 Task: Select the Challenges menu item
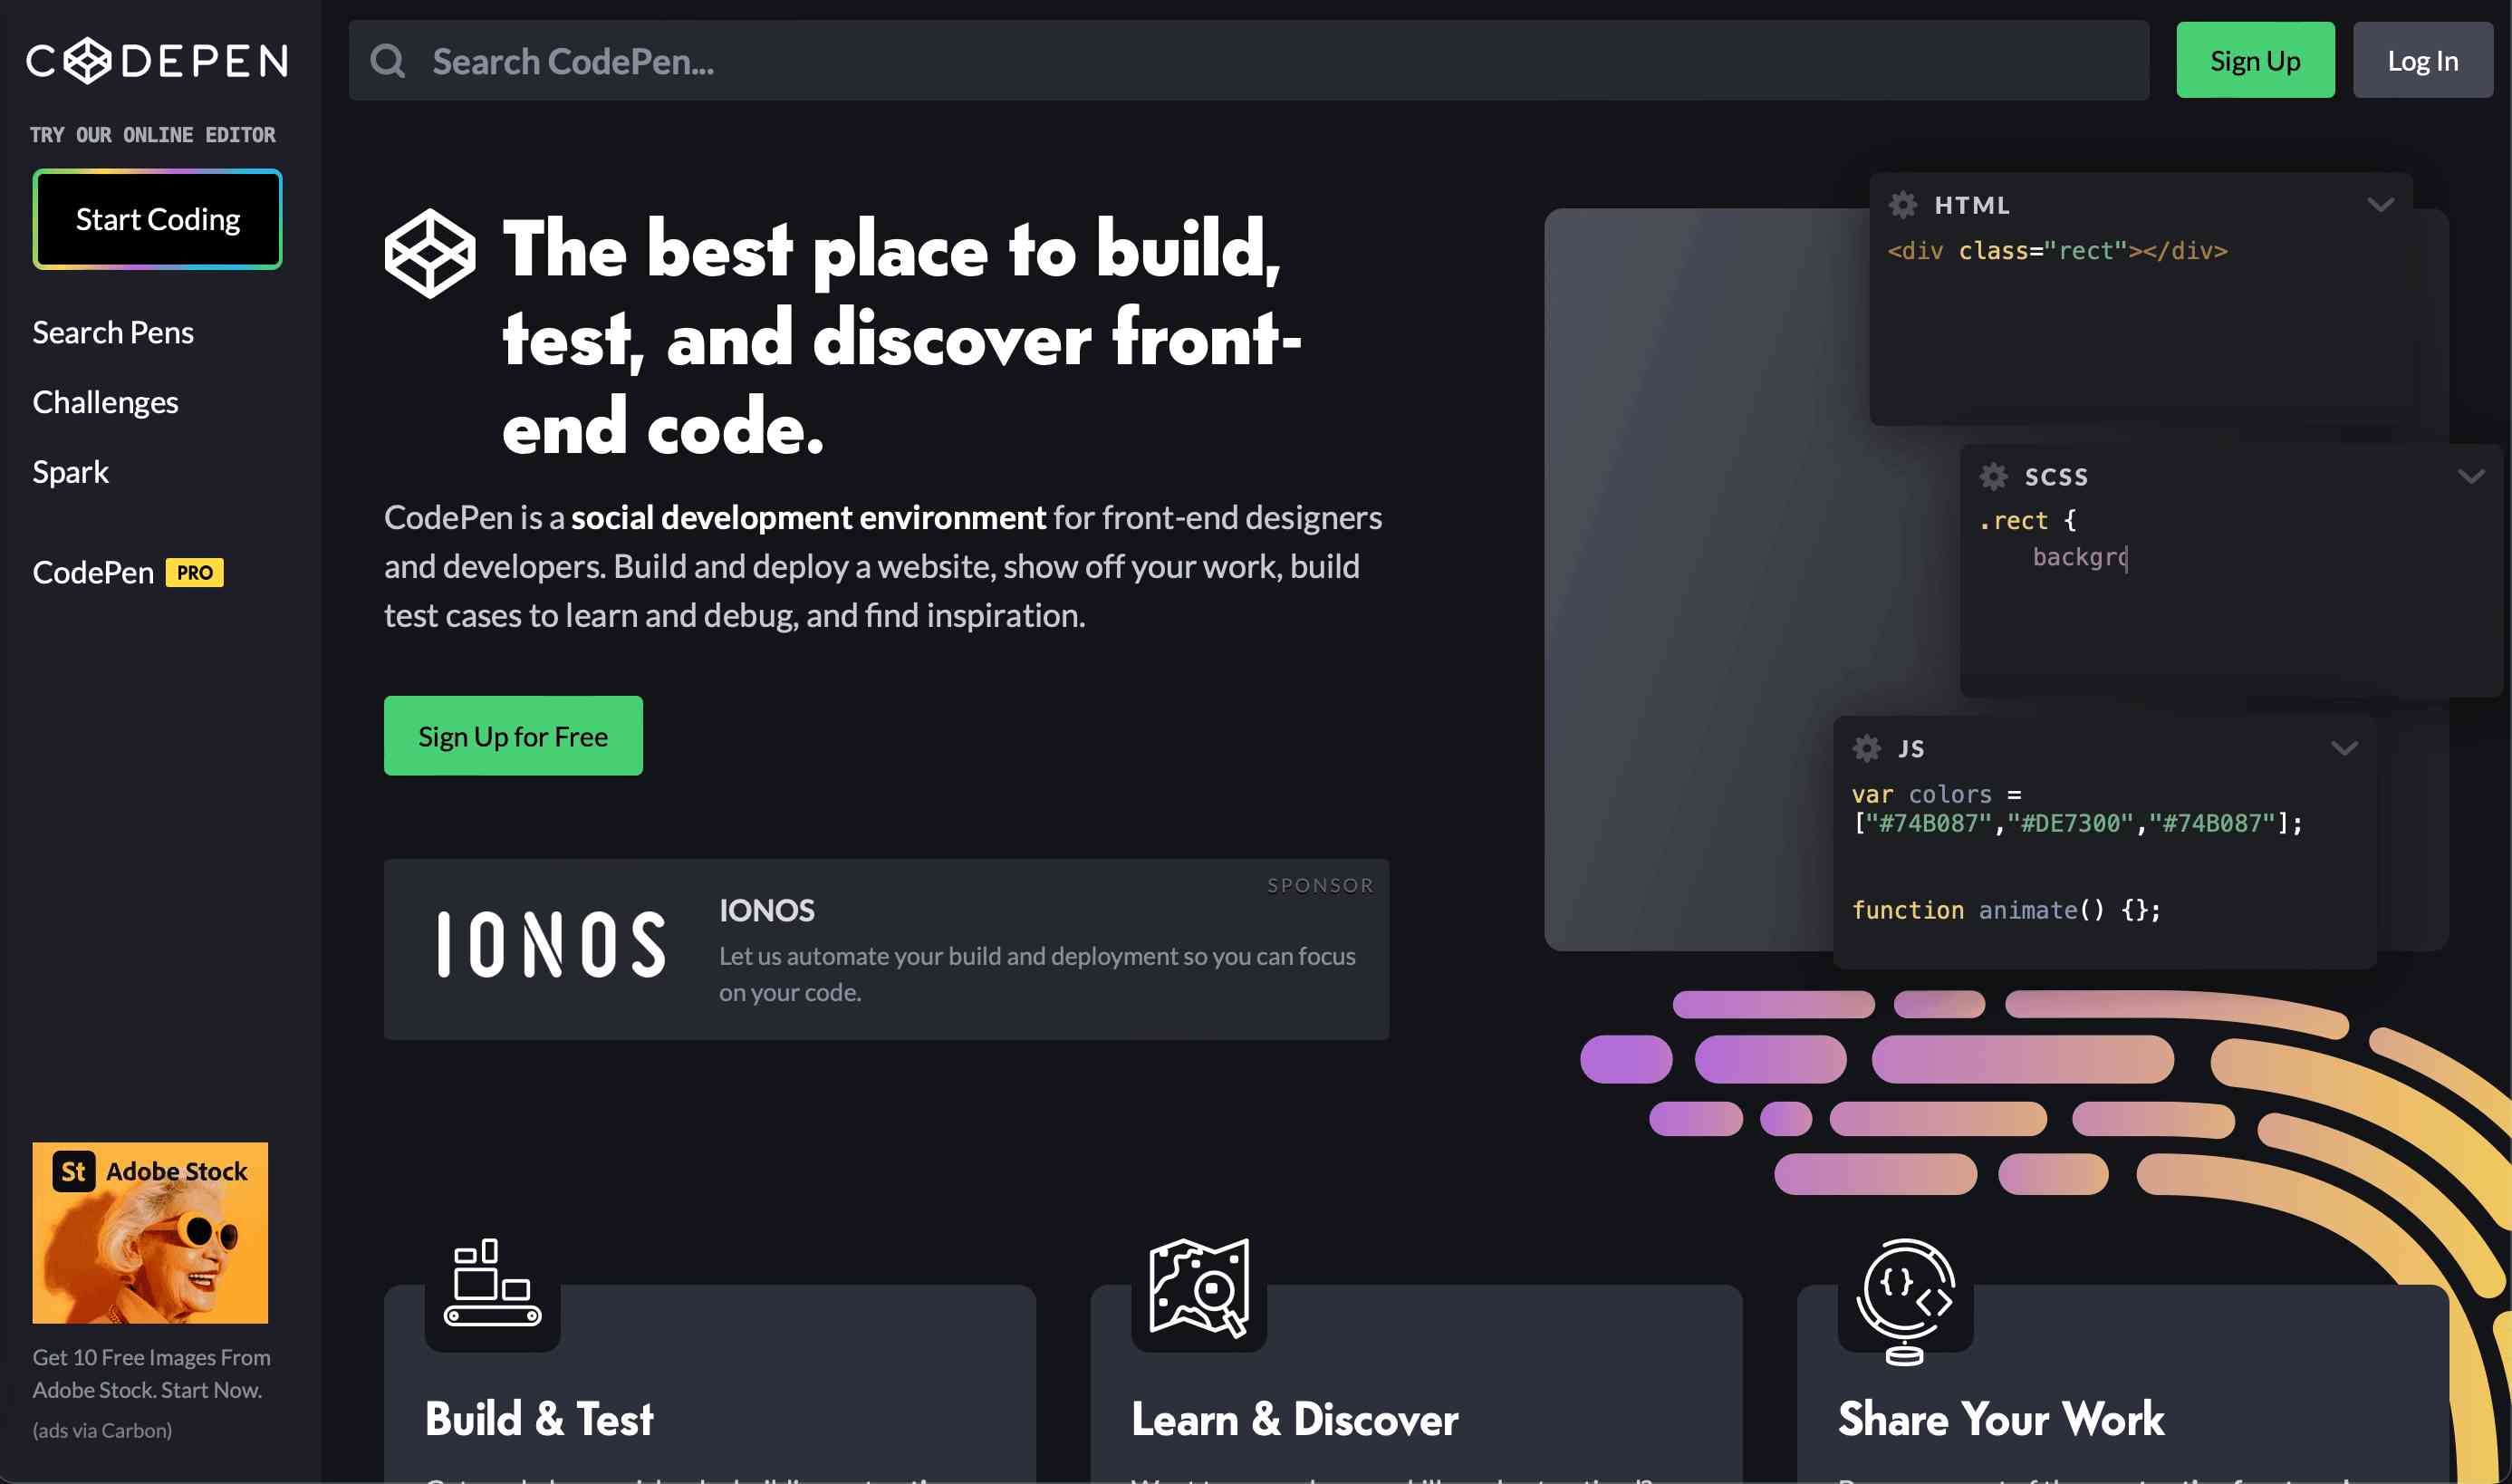104,401
